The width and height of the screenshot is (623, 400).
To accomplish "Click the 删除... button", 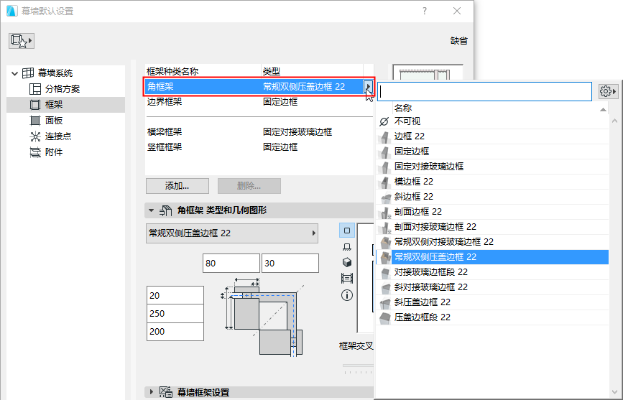I will pyautogui.click(x=249, y=186).
